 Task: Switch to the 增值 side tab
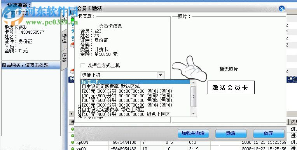point(65,38)
